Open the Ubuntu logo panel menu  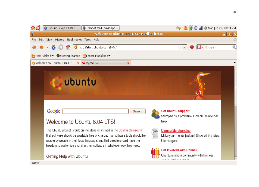coord(38,28)
